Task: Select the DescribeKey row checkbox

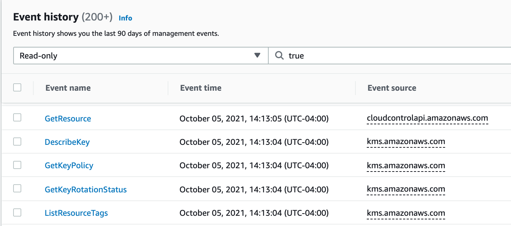Action: pyautogui.click(x=17, y=142)
